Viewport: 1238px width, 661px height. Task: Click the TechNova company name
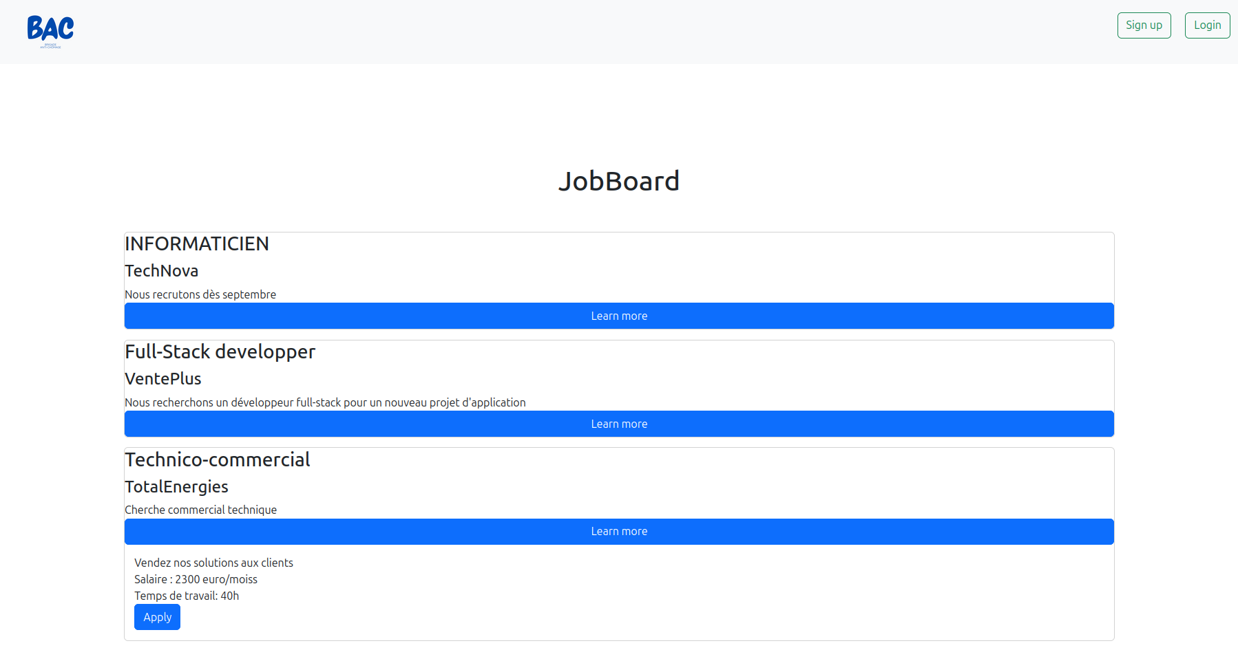(162, 271)
